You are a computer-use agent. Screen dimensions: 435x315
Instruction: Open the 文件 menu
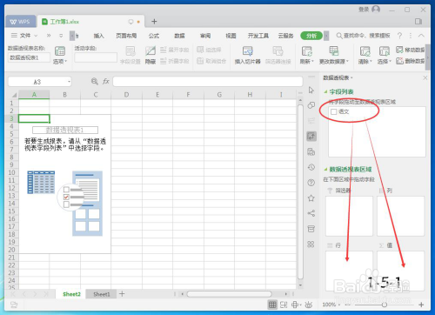[24, 36]
